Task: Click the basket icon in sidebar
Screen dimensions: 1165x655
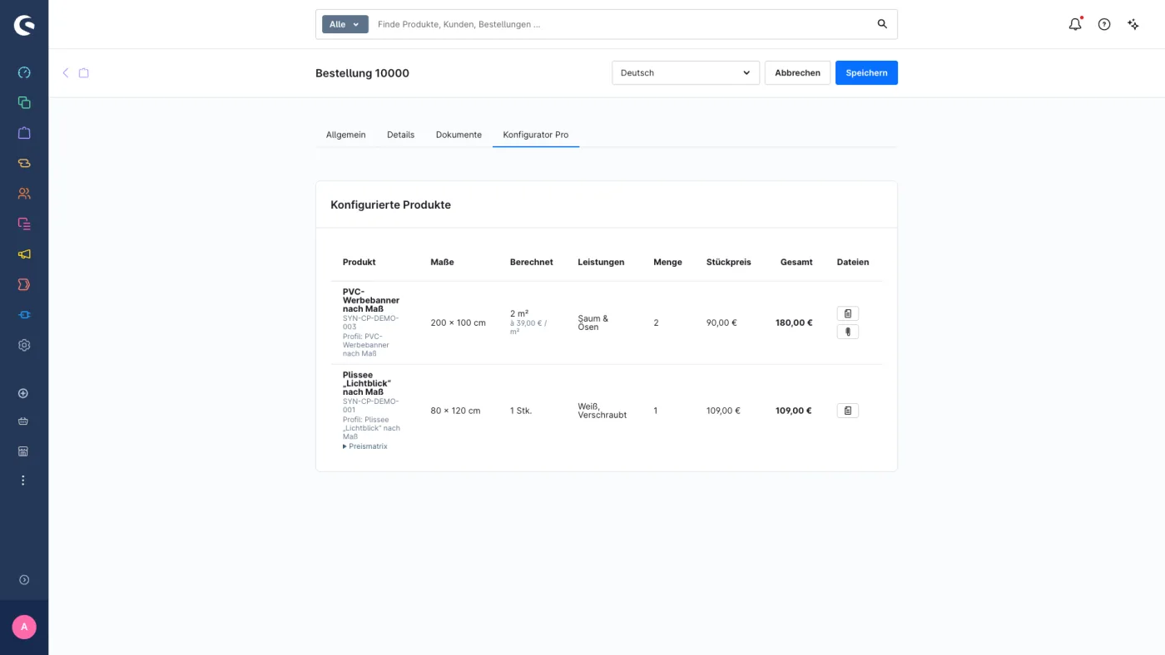Action: tap(23, 421)
